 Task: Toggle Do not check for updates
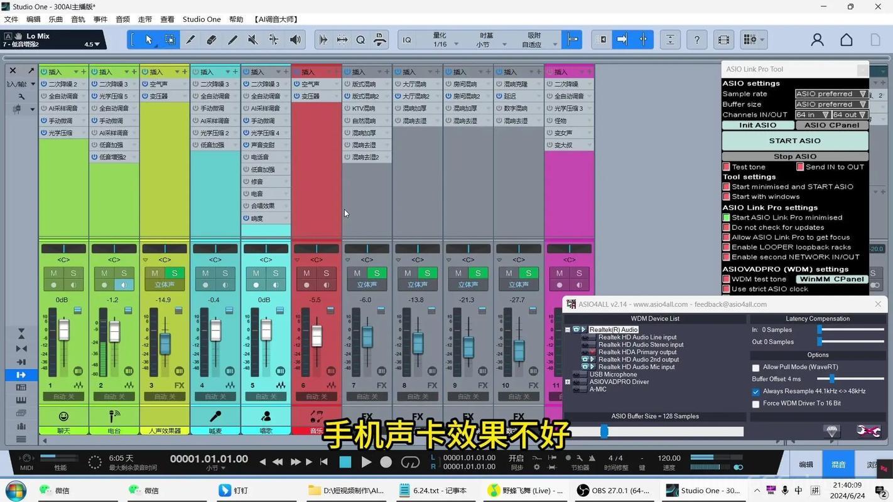tap(727, 228)
